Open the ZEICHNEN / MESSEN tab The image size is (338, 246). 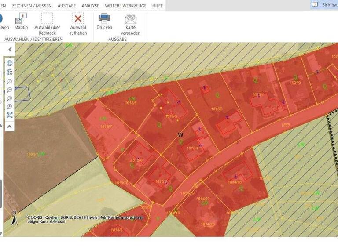point(32,6)
